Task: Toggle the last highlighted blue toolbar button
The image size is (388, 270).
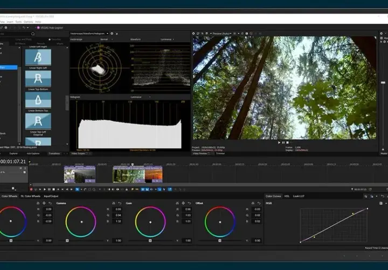Action: 170,190
